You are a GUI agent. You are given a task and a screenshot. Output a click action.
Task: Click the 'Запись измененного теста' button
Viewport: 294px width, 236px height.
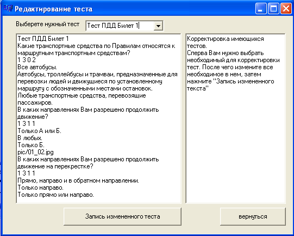click(122, 216)
